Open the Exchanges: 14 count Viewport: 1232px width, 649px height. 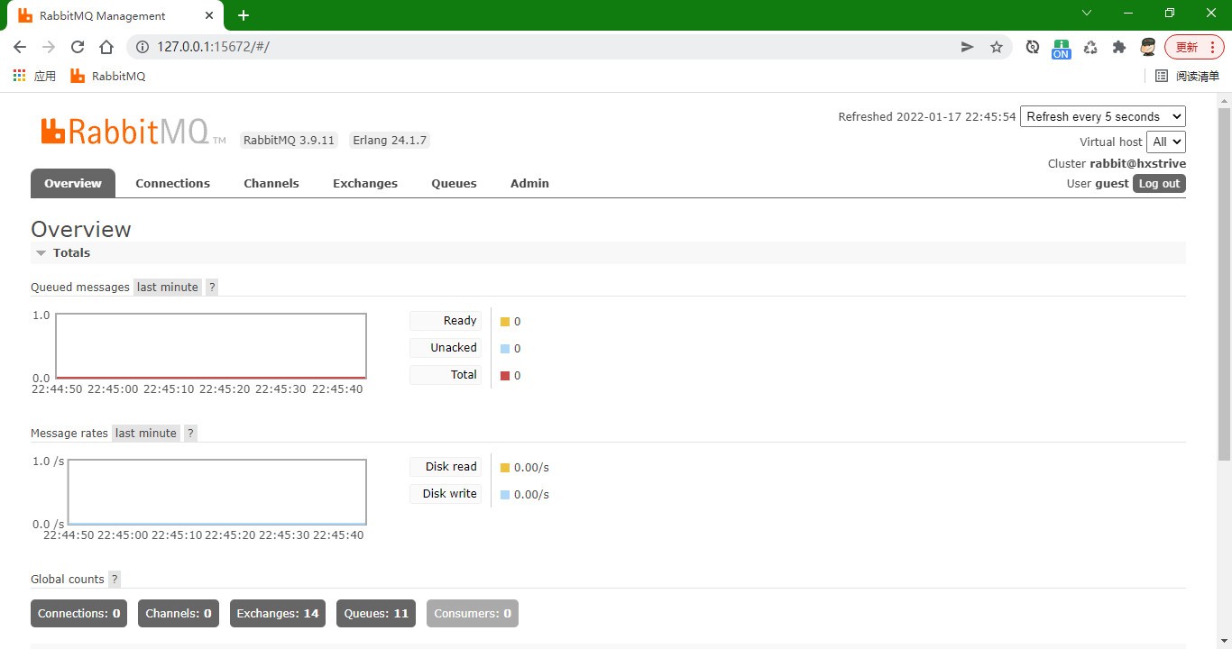coord(278,613)
